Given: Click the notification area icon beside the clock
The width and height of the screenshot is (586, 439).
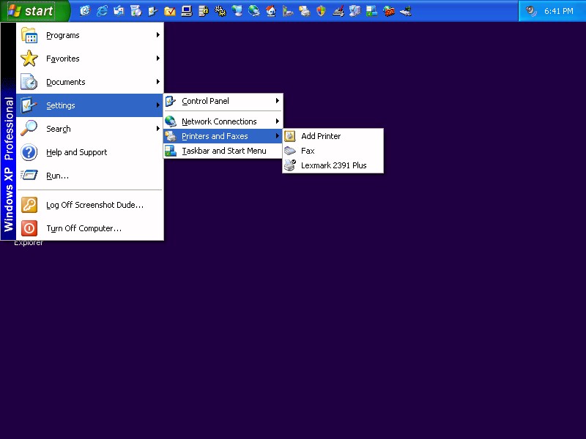Looking at the screenshot, I should pyautogui.click(x=531, y=11).
